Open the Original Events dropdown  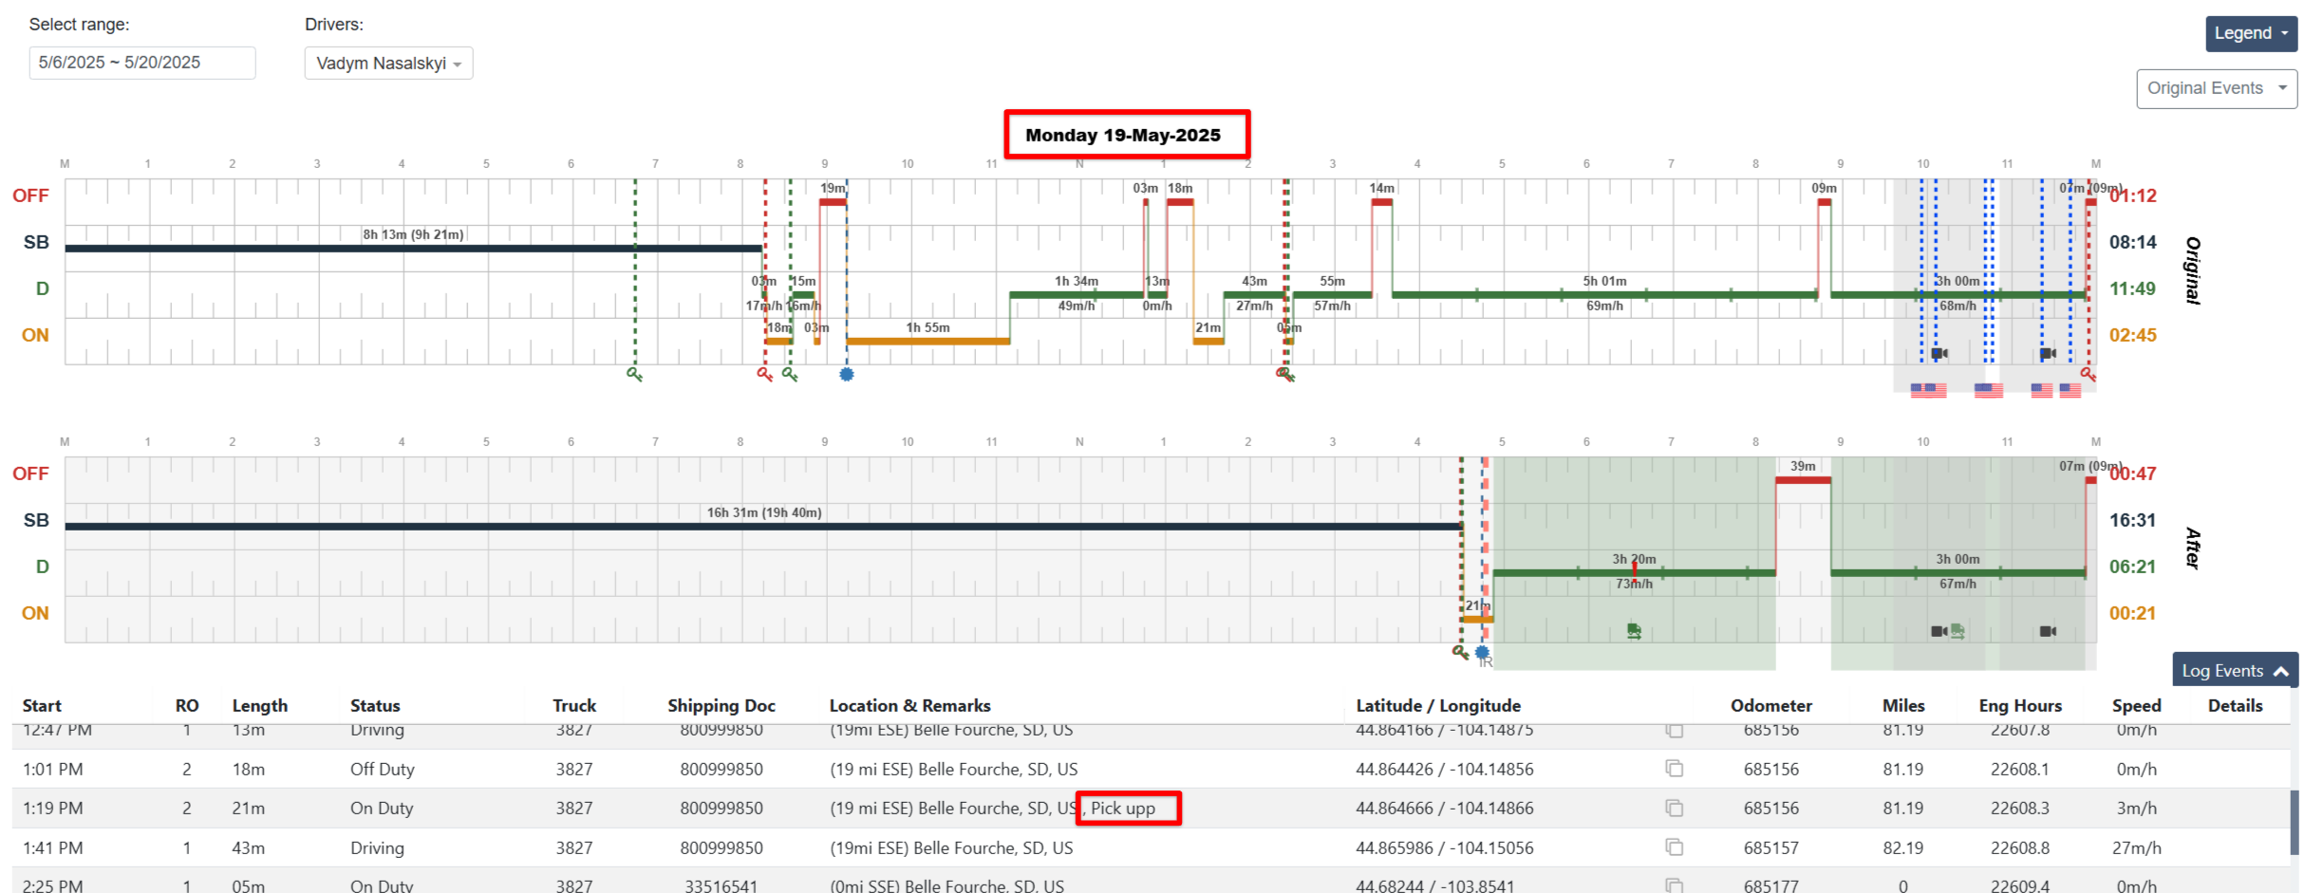(x=2217, y=88)
